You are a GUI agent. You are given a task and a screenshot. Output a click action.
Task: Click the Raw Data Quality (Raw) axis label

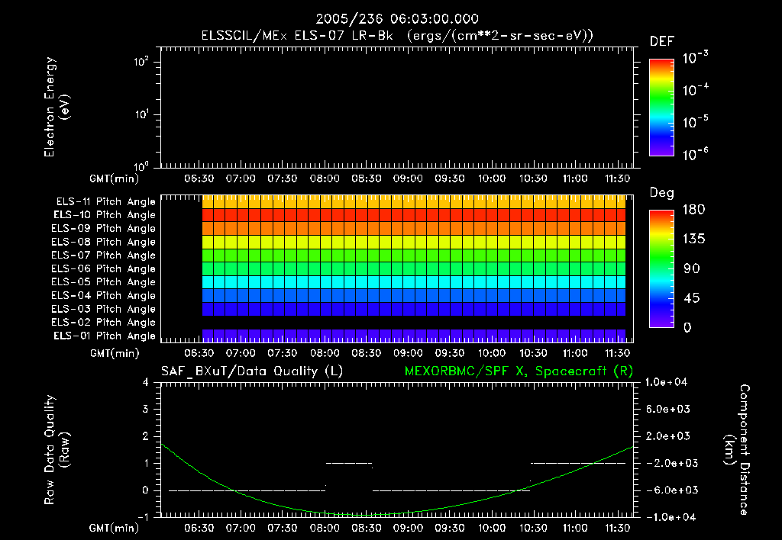(57, 450)
